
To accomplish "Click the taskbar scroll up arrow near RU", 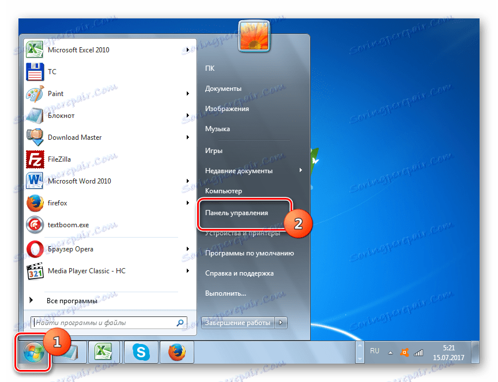I will tap(360, 346).
